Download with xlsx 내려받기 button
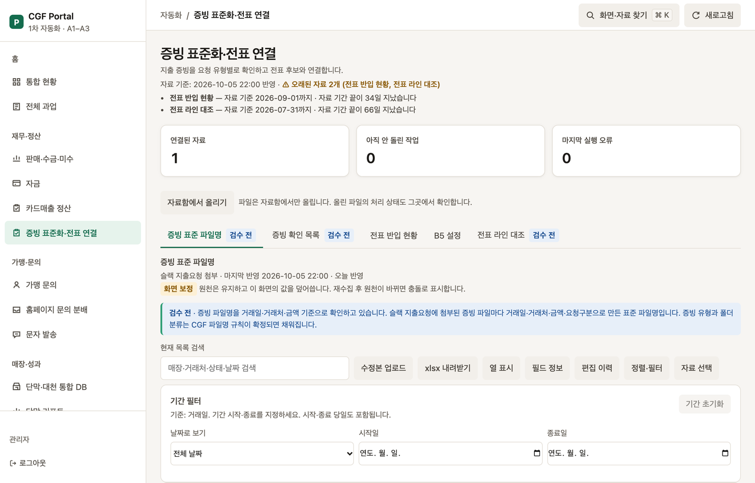 click(x=448, y=368)
